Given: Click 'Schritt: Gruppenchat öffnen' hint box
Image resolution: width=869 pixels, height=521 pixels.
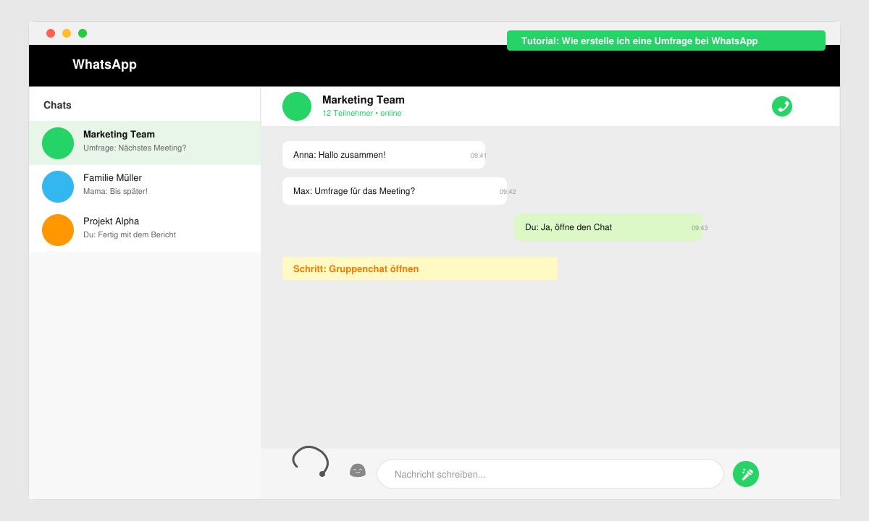Looking at the screenshot, I should [x=420, y=268].
